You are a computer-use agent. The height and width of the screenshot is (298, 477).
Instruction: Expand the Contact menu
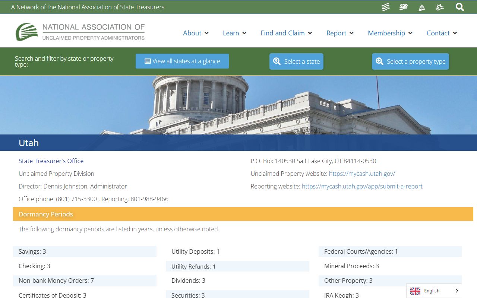(442, 33)
